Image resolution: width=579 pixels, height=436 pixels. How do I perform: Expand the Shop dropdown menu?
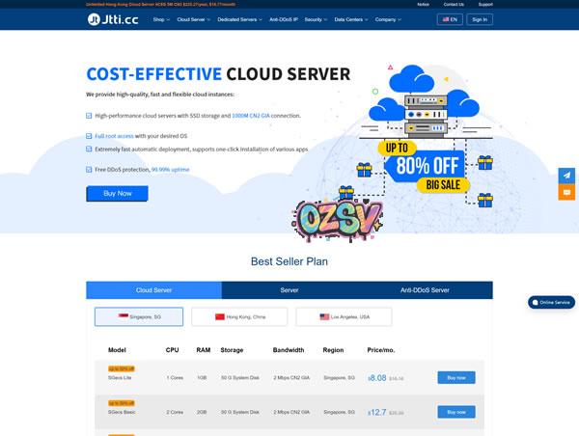click(161, 19)
